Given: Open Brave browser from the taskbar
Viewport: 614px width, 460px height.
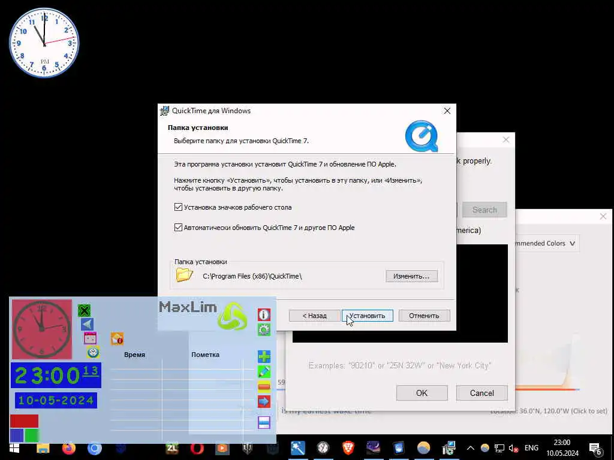Looking at the screenshot, I should 348,448.
